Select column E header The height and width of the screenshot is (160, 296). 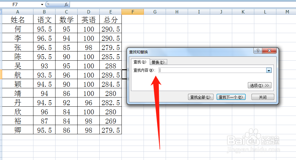(111, 12)
